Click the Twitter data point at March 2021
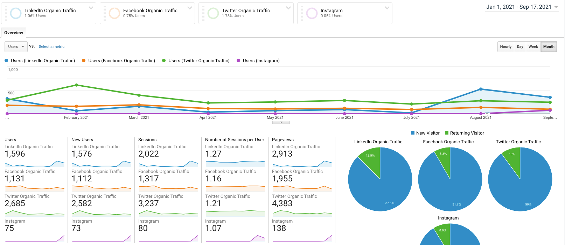The width and height of the screenshot is (565, 245). pos(139,95)
